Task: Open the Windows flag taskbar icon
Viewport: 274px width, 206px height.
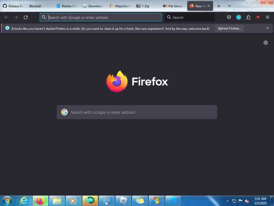Action: pos(157,201)
